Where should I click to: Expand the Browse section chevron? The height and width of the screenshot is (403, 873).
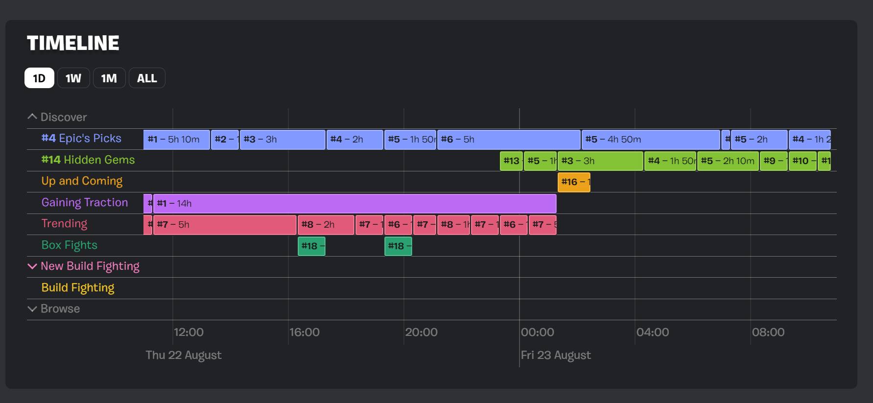pyautogui.click(x=32, y=309)
